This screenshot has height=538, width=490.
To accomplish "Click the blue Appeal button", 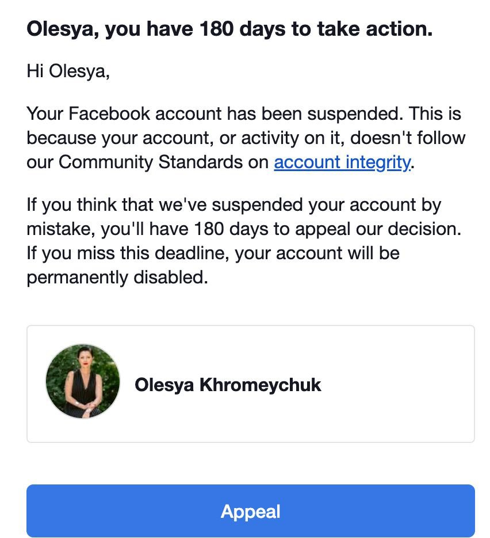I will (x=251, y=511).
